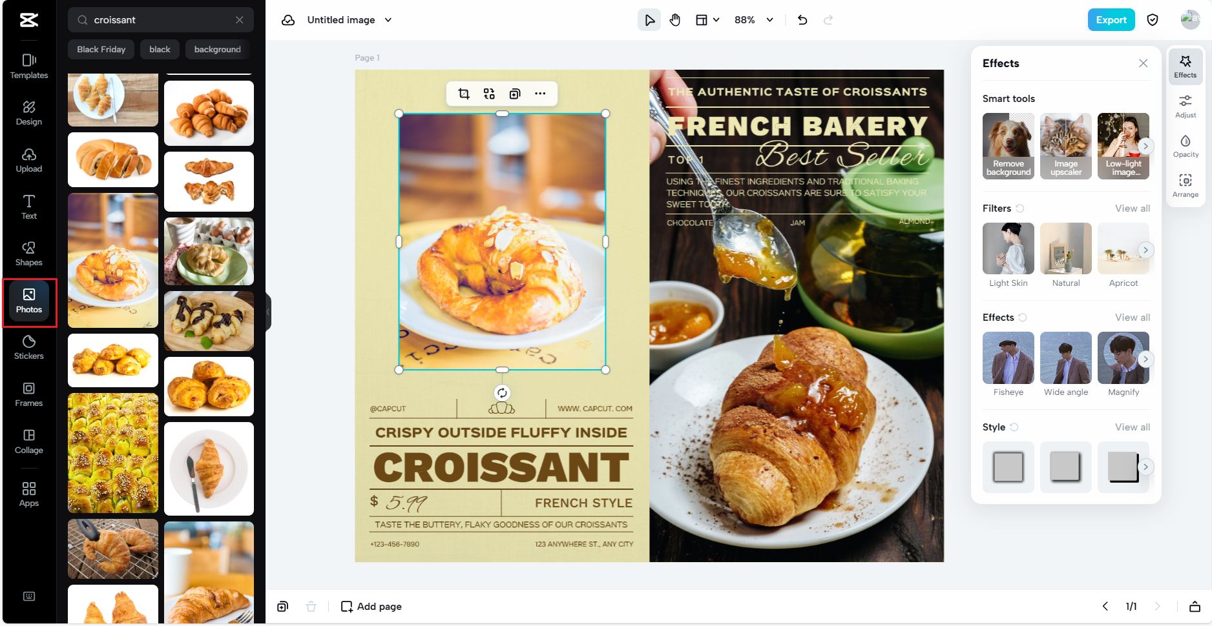
Task: Open the 88% zoom dropdown
Action: [753, 20]
